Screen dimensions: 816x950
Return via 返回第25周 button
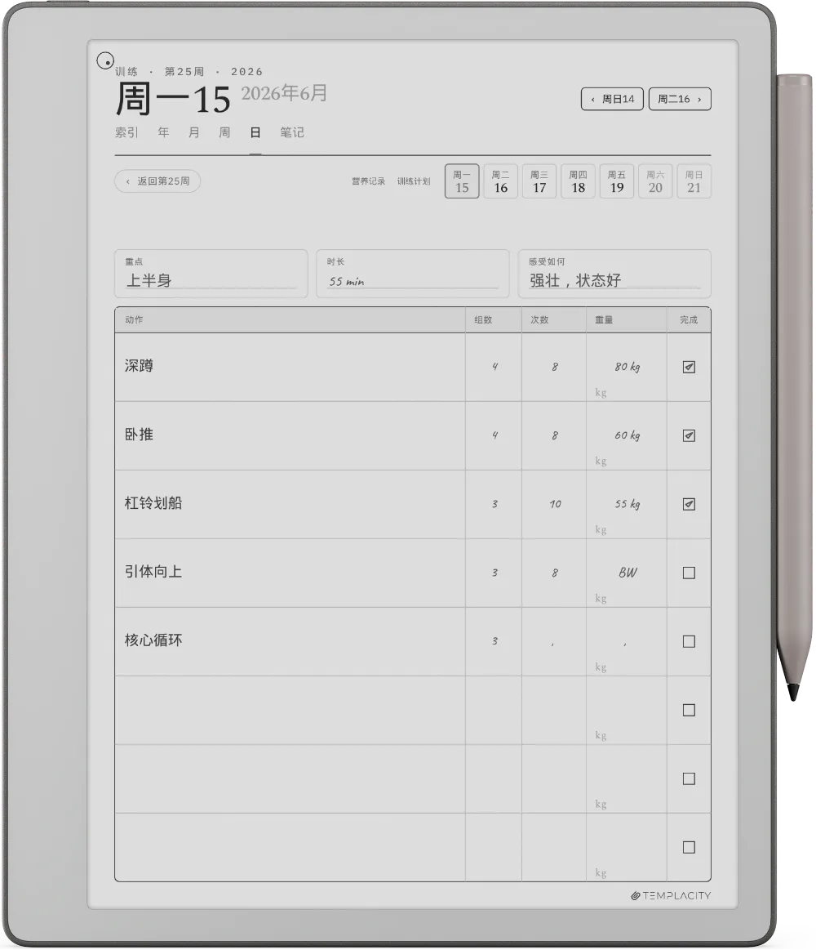pos(157,181)
